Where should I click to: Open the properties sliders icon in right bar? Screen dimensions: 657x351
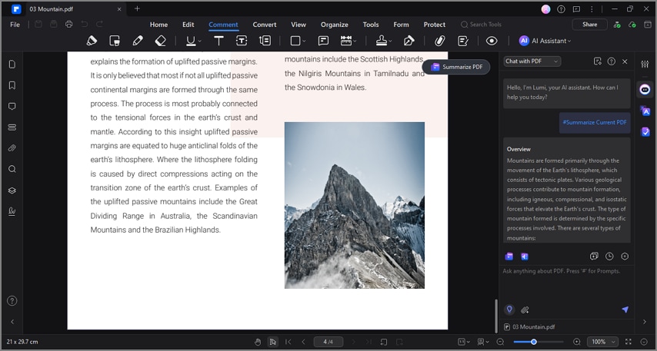pyautogui.click(x=645, y=64)
